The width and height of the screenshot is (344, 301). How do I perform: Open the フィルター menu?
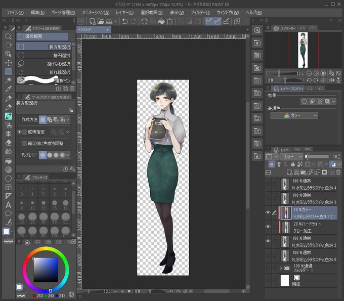(x=200, y=13)
